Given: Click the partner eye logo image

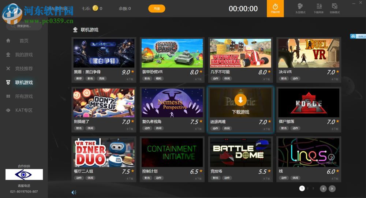Looking at the screenshot, I should pyautogui.click(x=24, y=175).
